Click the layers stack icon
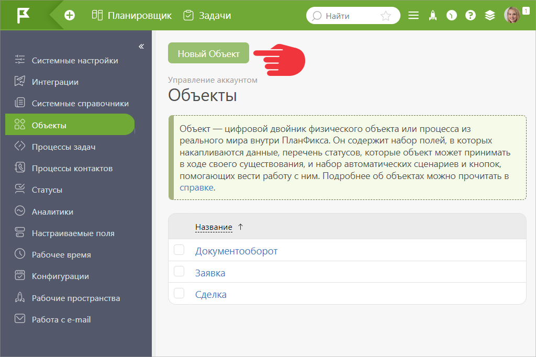This screenshot has width=536, height=357. click(x=490, y=15)
